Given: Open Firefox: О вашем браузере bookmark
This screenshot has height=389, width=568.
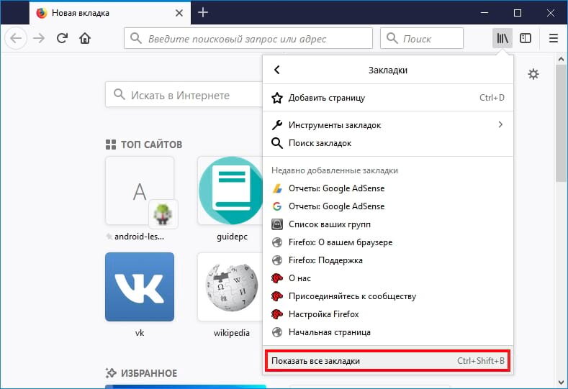Looking at the screenshot, I should [x=387, y=242].
